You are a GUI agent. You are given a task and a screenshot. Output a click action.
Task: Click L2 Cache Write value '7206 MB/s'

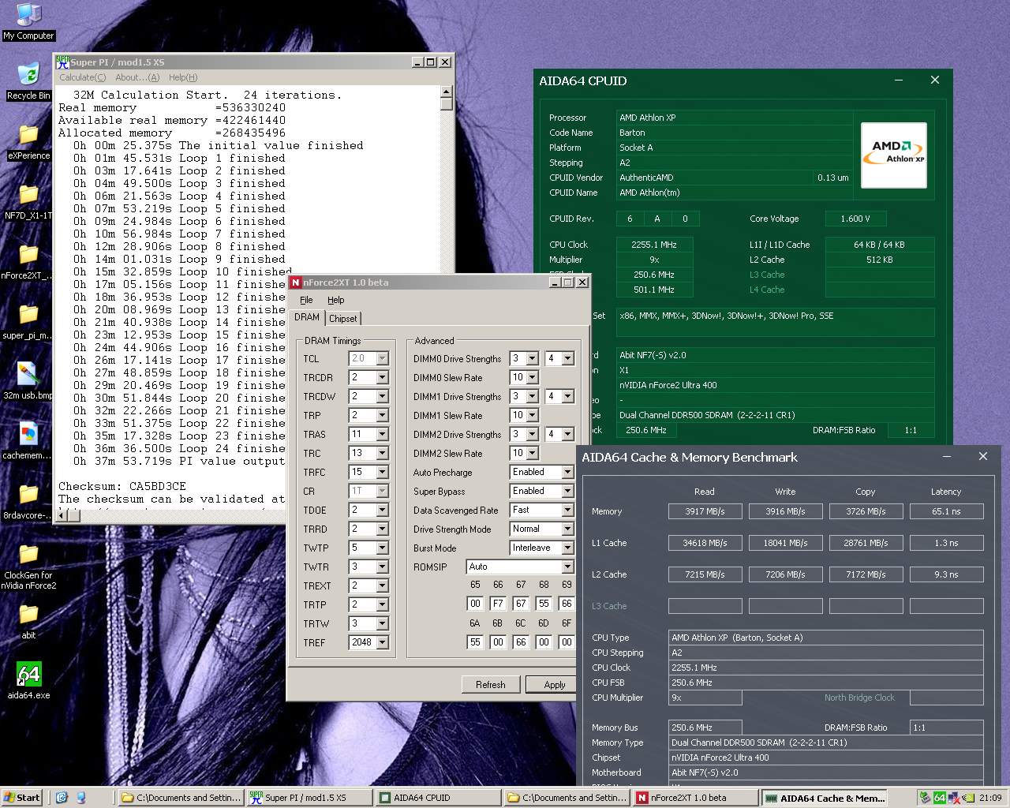tap(785, 574)
